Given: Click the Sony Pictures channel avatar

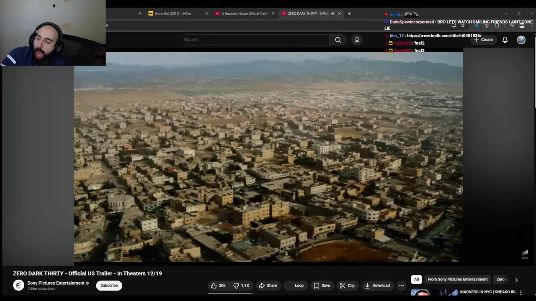Looking at the screenshot, I should point(18,285).
